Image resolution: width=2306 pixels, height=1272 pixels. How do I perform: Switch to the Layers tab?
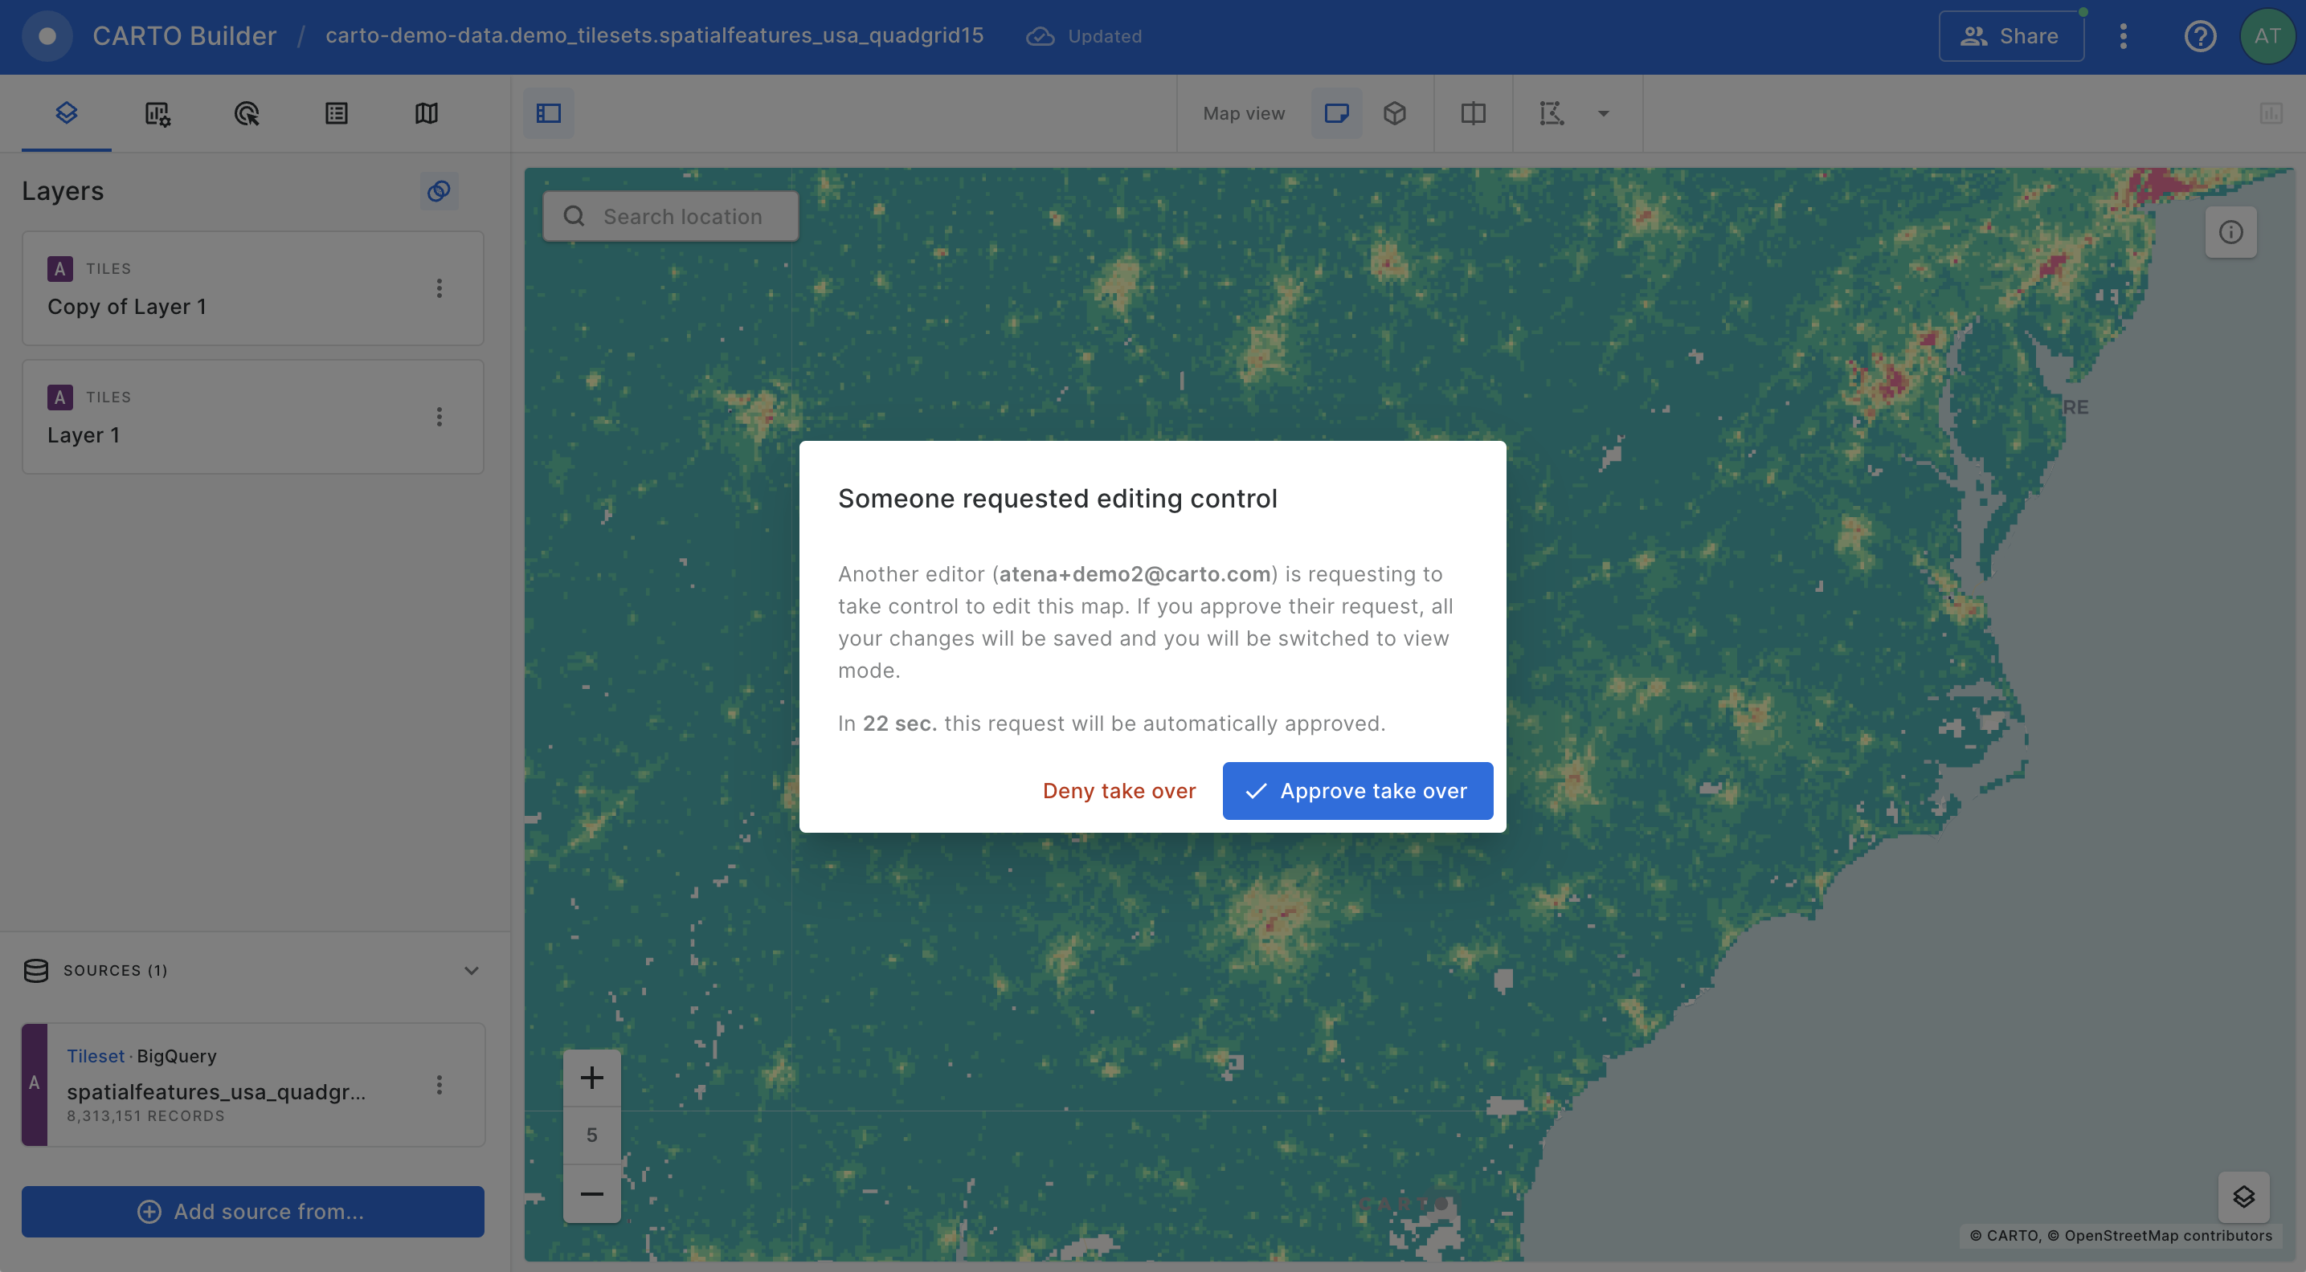pyautogui.click(x=66, y=113)
